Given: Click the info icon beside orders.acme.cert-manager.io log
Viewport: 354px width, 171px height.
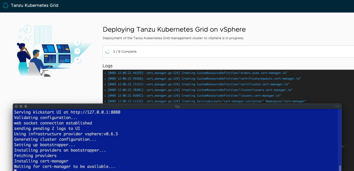Looking at the screenshot, I should 105,73.
